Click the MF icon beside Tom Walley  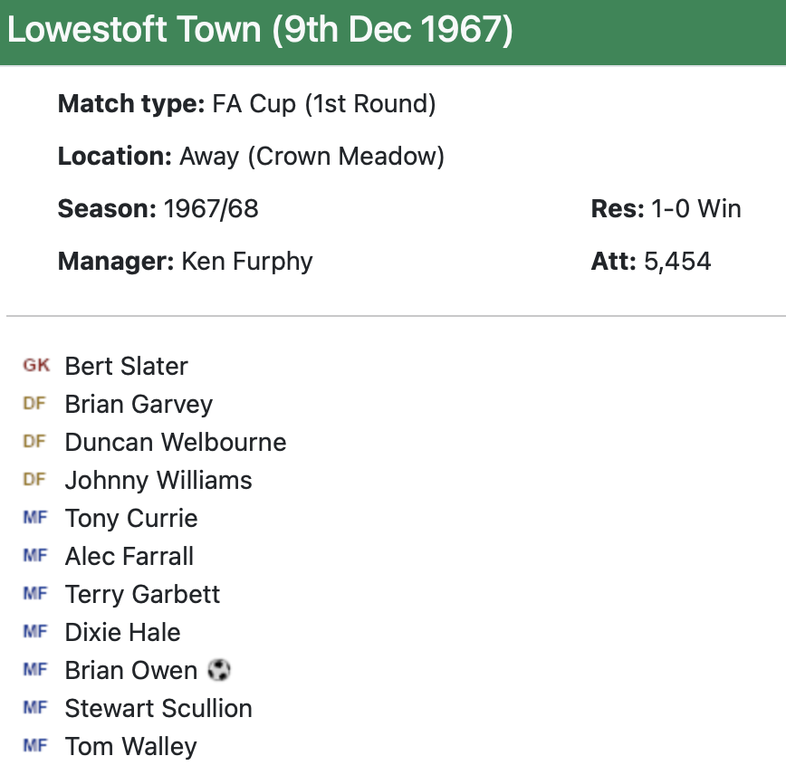tap(35, 746)
